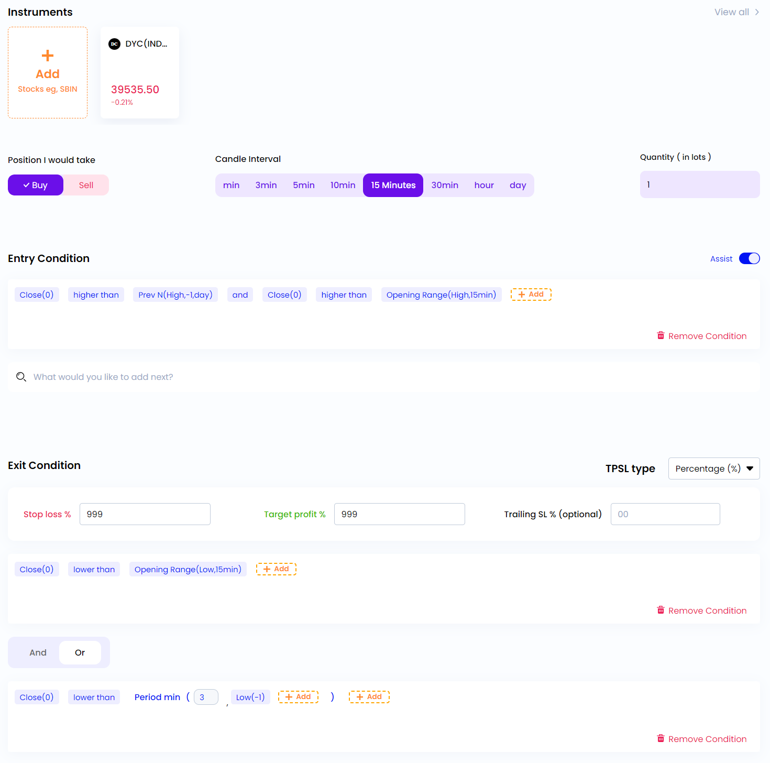Click the Add icon inside the Period min parentheses
Viewport: 770px width, 763px height.
click(x=298, y=696)
